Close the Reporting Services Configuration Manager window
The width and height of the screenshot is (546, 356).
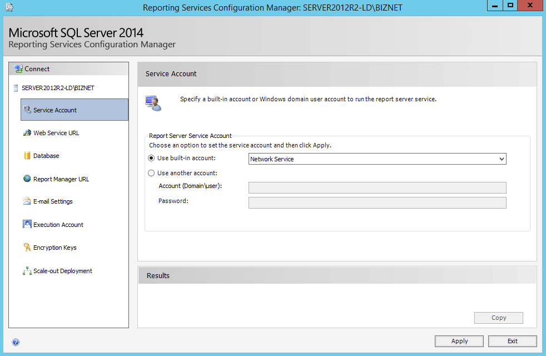pos(530,6)
